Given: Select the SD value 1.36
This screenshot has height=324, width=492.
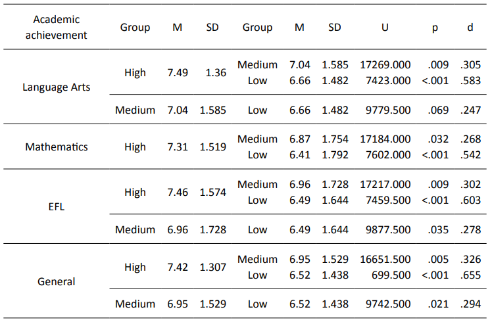Looking at the screenshot, I should (x=215, y=72).
